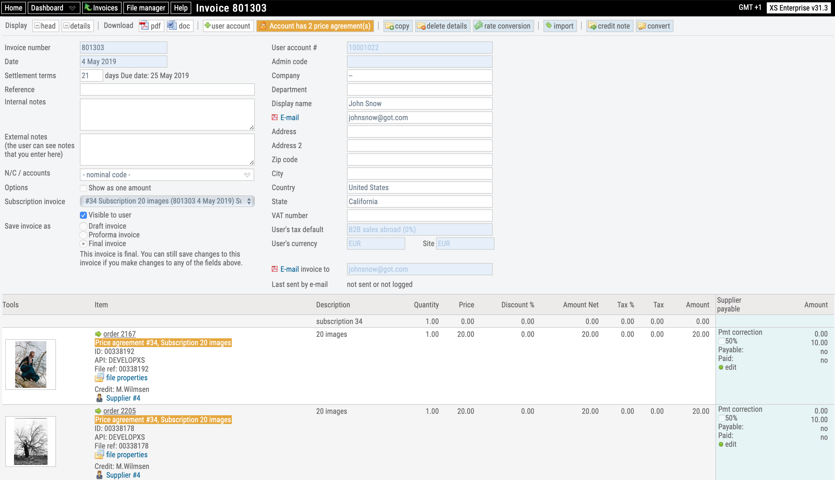Viewport: 835px width, 480px height.
Task: Click into the Reference input field
Action: pyautogui.click(x=167, y=90)
